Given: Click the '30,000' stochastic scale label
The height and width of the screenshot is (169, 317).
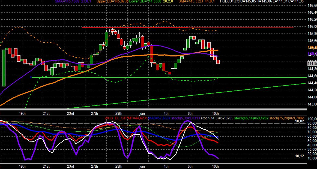Looking at the screenshot, I should (x=312, y=150).
